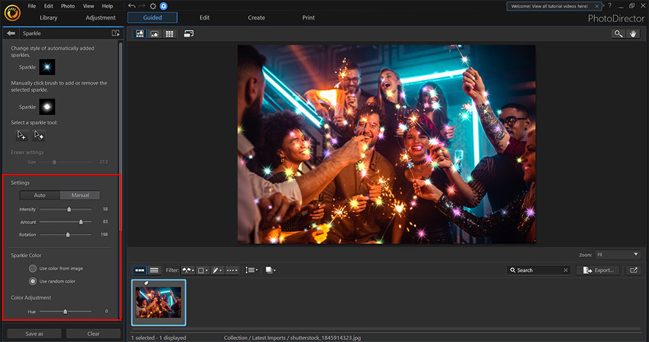Screen dimensions: 649x342
Task: Adjust the Hue slider
Action: (66, 311)
